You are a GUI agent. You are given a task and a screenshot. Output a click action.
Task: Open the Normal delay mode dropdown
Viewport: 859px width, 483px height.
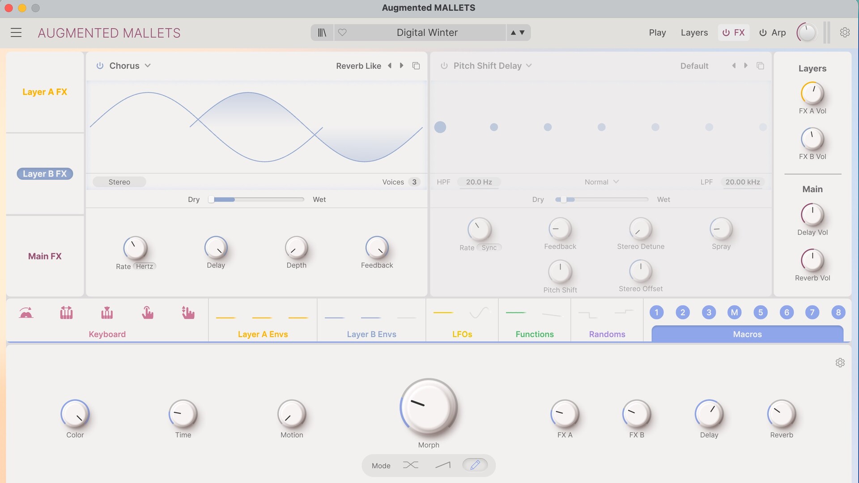click(602, 182)
